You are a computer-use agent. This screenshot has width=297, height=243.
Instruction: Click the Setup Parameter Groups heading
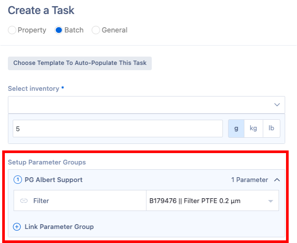(47, 162)
